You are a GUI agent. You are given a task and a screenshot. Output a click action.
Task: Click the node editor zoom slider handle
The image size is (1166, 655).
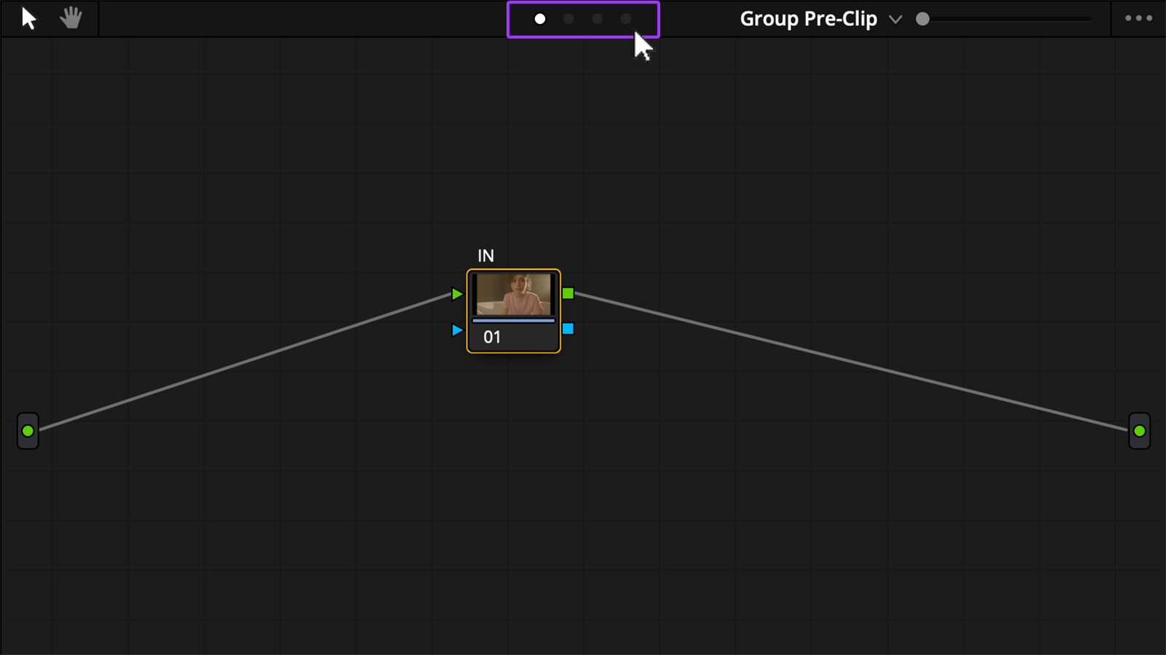(923, 19)
